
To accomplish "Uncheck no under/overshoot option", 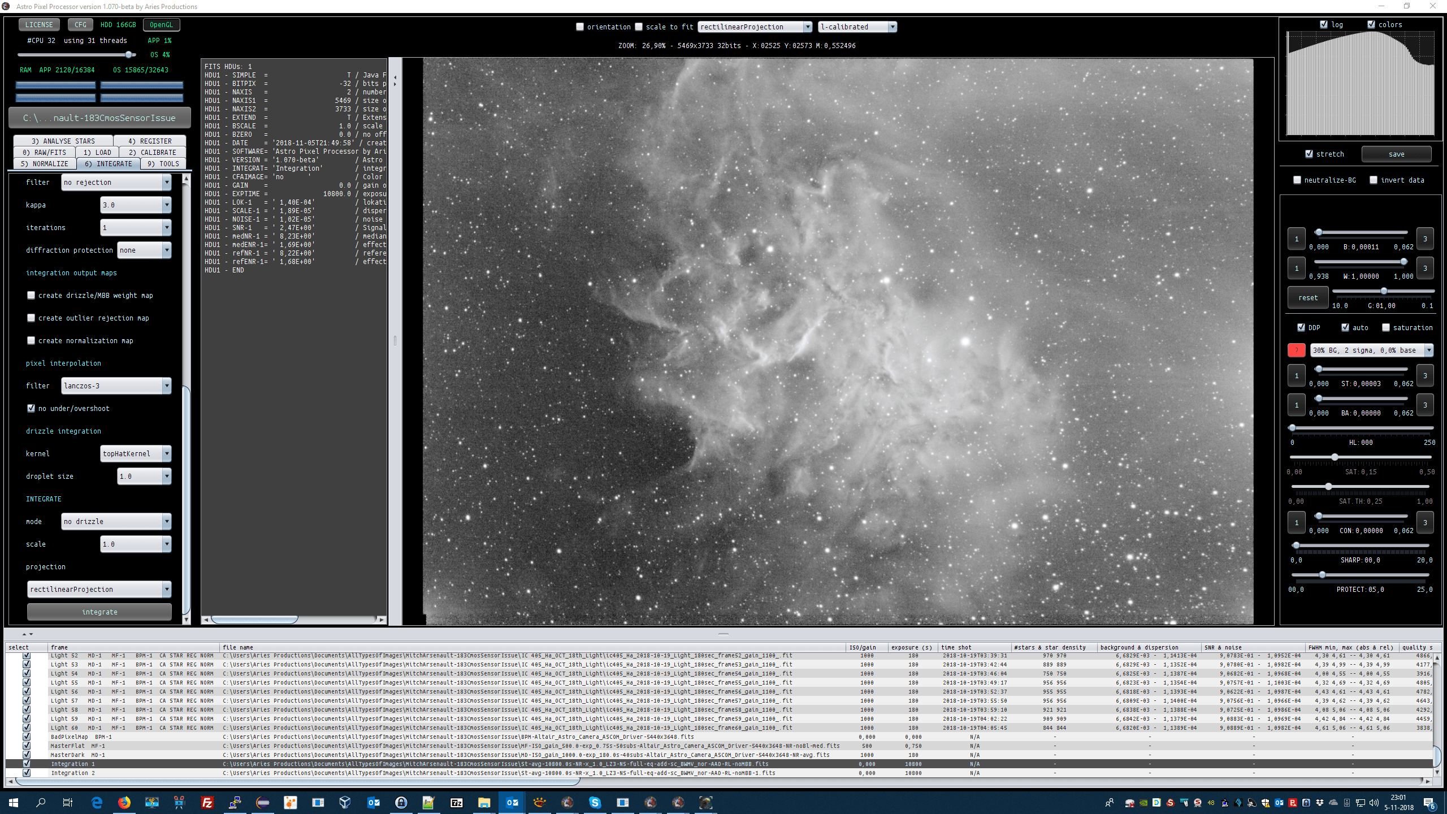I will point(31,408).
